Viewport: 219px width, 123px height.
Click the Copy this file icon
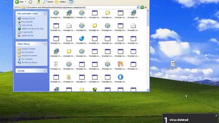point(19,25)
